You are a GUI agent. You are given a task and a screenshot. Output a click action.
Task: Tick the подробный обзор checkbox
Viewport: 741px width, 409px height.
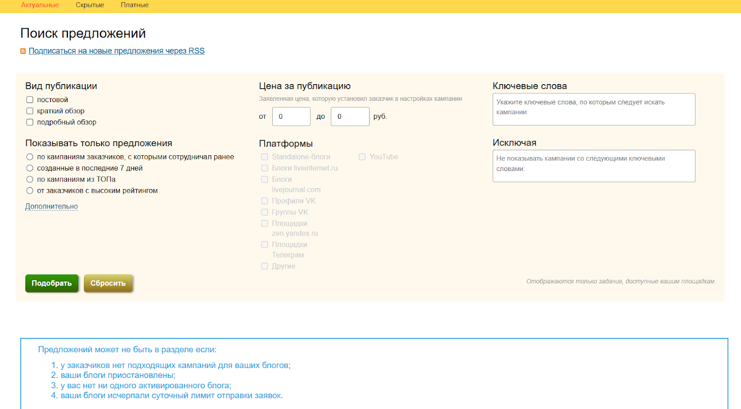30,122
